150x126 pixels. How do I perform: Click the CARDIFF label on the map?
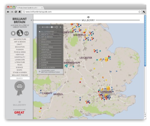pyautogui.click(x=47, y=93)
